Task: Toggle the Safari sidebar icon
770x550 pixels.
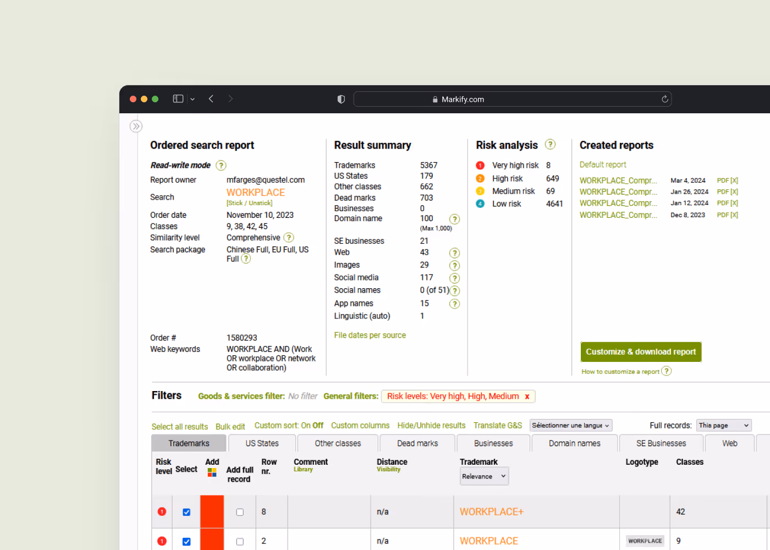Action: pos(178,99)
